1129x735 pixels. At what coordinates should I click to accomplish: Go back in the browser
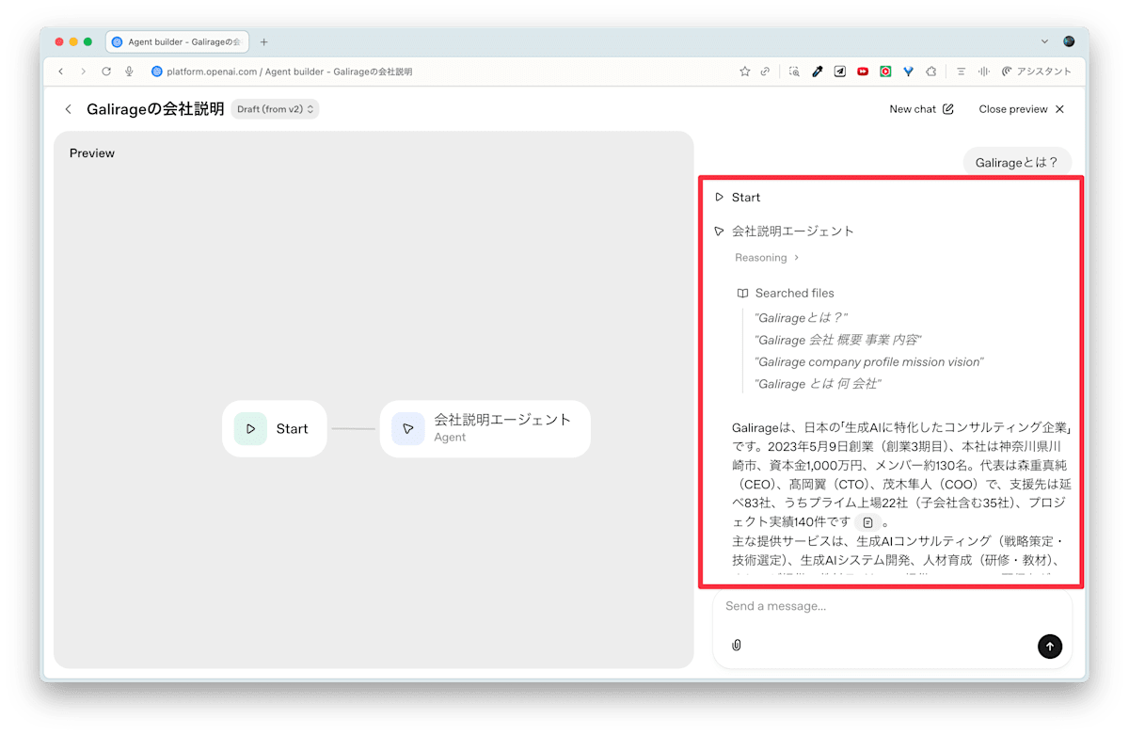point(61,72)
